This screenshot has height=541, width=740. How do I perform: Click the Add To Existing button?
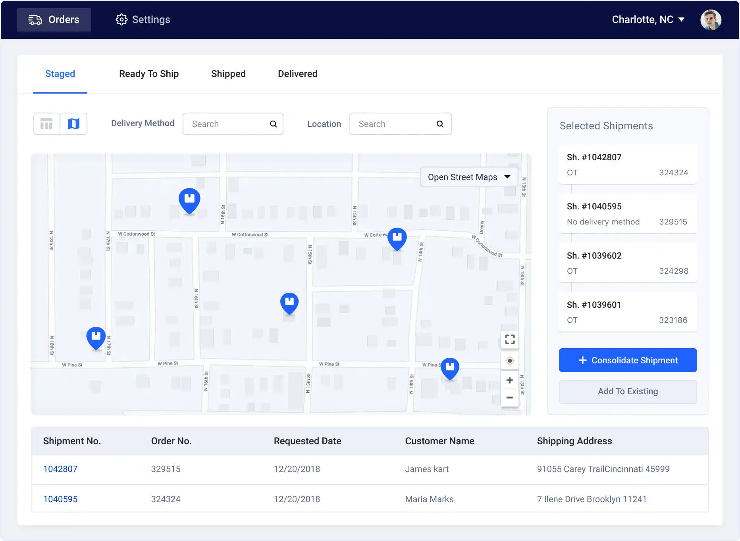coord(628,391)
